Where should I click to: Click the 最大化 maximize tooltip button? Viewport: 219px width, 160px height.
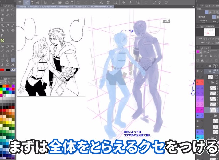(166, 21)
